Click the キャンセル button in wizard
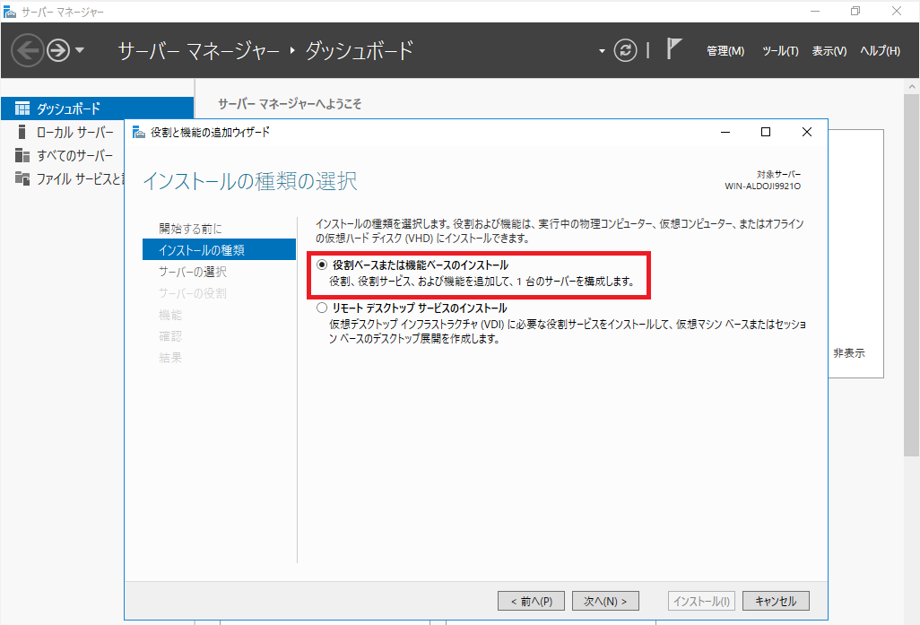 pyautogui.click(x=776, y=601)
